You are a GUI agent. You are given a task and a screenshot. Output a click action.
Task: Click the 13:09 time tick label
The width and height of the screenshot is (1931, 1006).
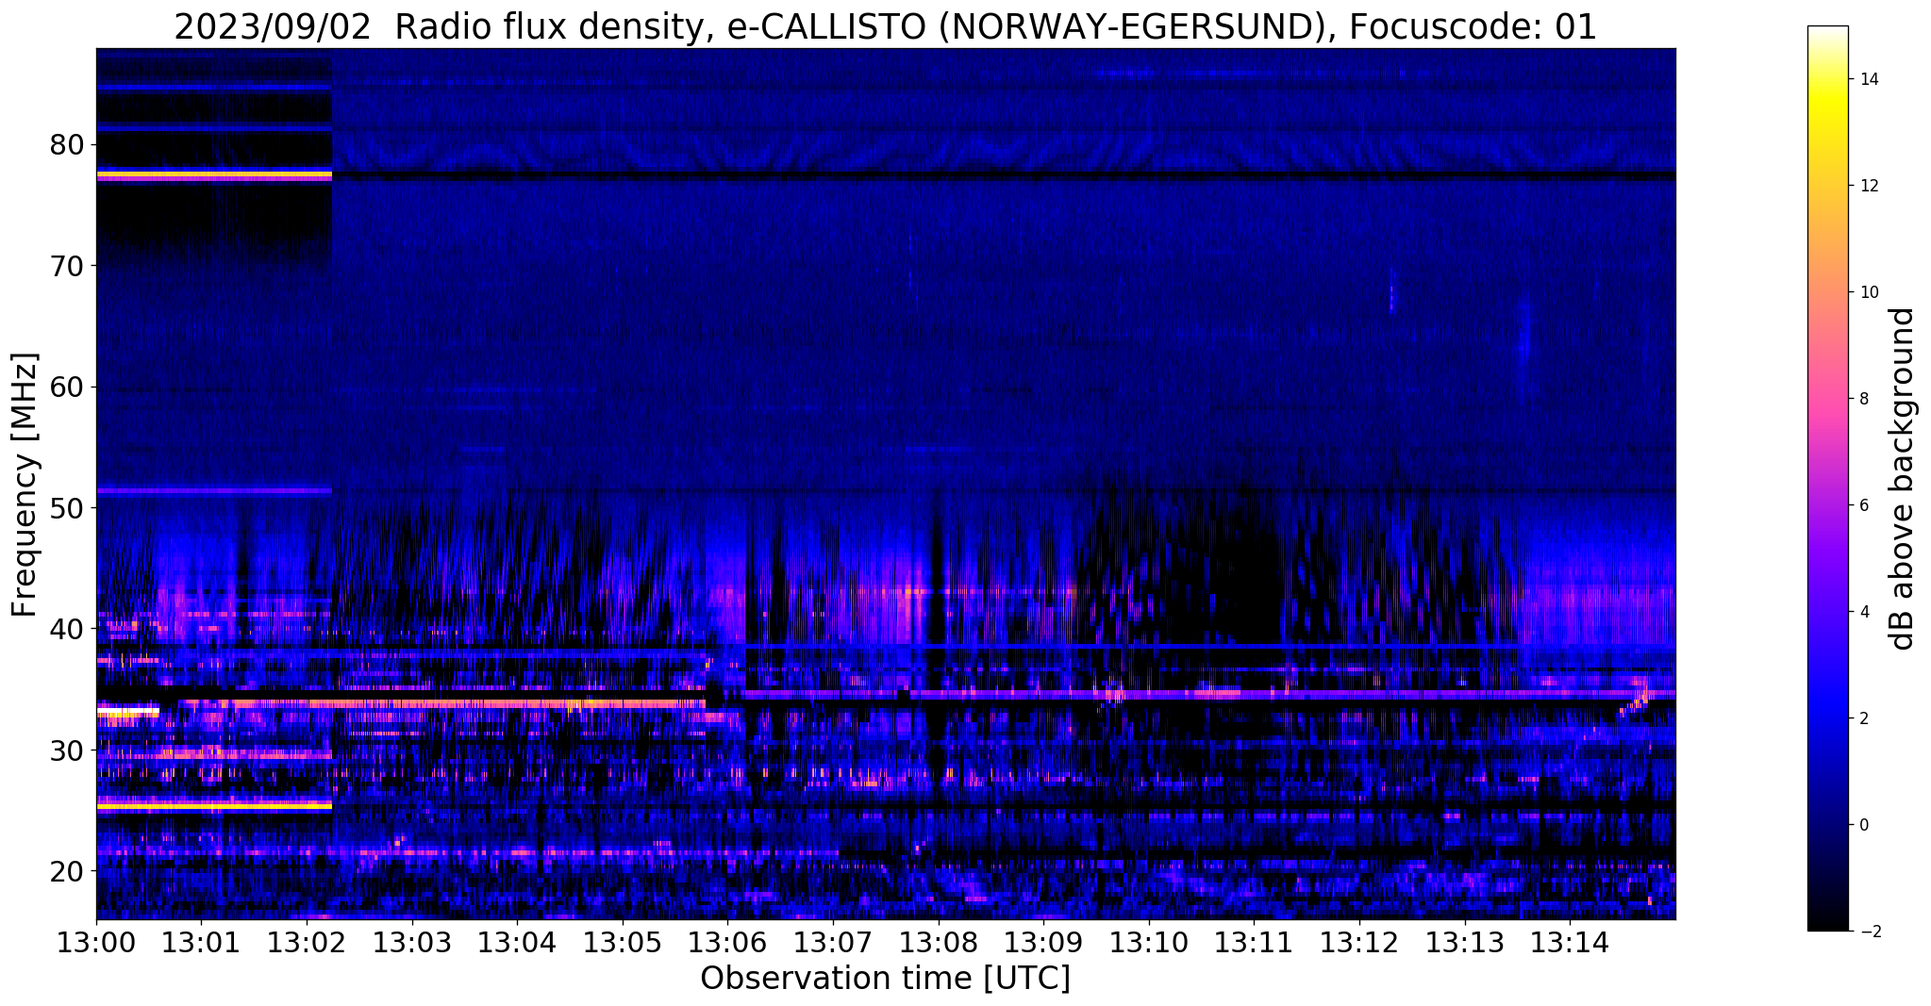coord(1043,943)
